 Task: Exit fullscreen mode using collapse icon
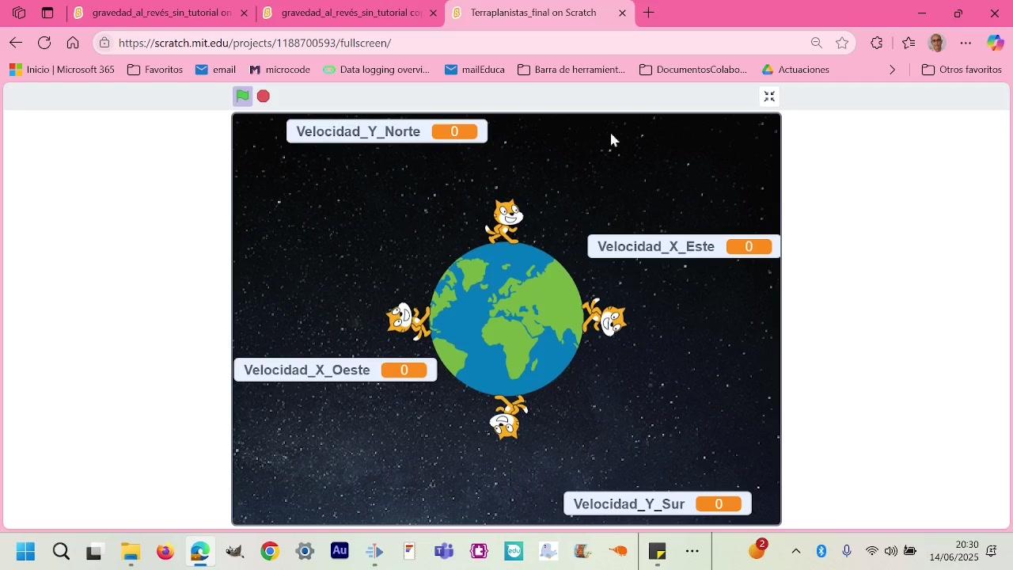click(x=769, y=97)
